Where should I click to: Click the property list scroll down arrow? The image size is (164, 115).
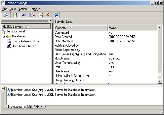point(160,81)
